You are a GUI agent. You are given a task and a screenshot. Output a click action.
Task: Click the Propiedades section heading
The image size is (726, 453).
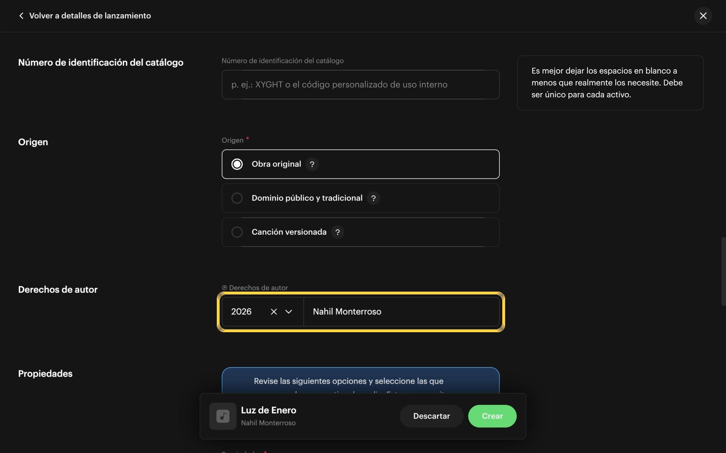click(x=45, y=374)
